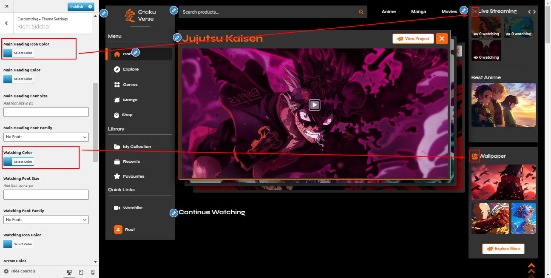Click the search magnifier icon
This screenshot has height=278, width=551.
point(361,12)
